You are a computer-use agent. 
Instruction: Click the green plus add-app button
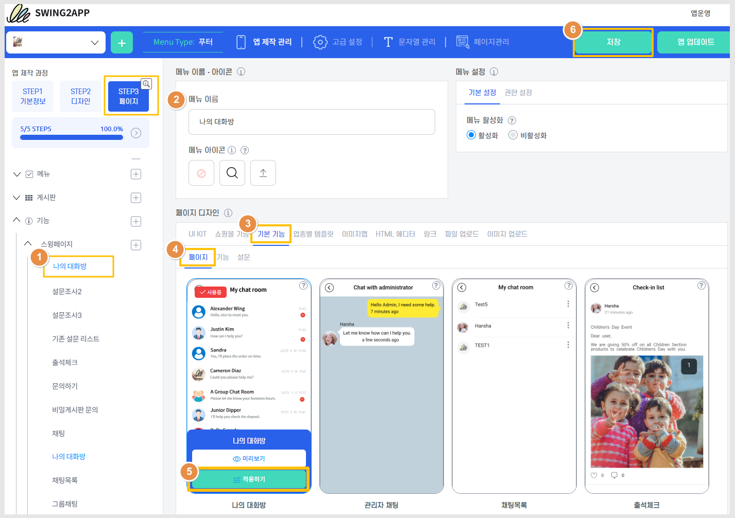(x=122, y=43)
